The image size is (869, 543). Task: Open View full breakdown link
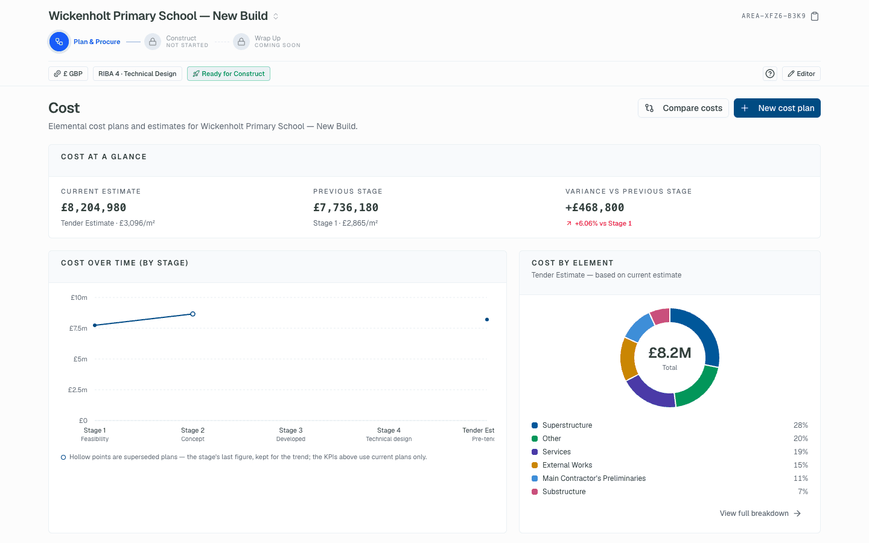(760, 513)
